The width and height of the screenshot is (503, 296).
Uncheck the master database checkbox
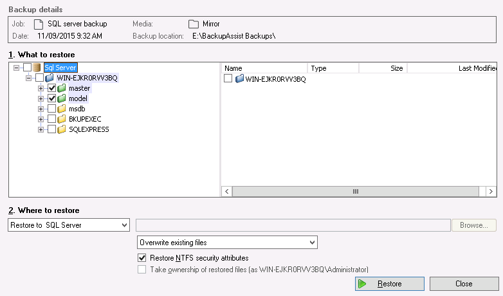click(51, 88)
